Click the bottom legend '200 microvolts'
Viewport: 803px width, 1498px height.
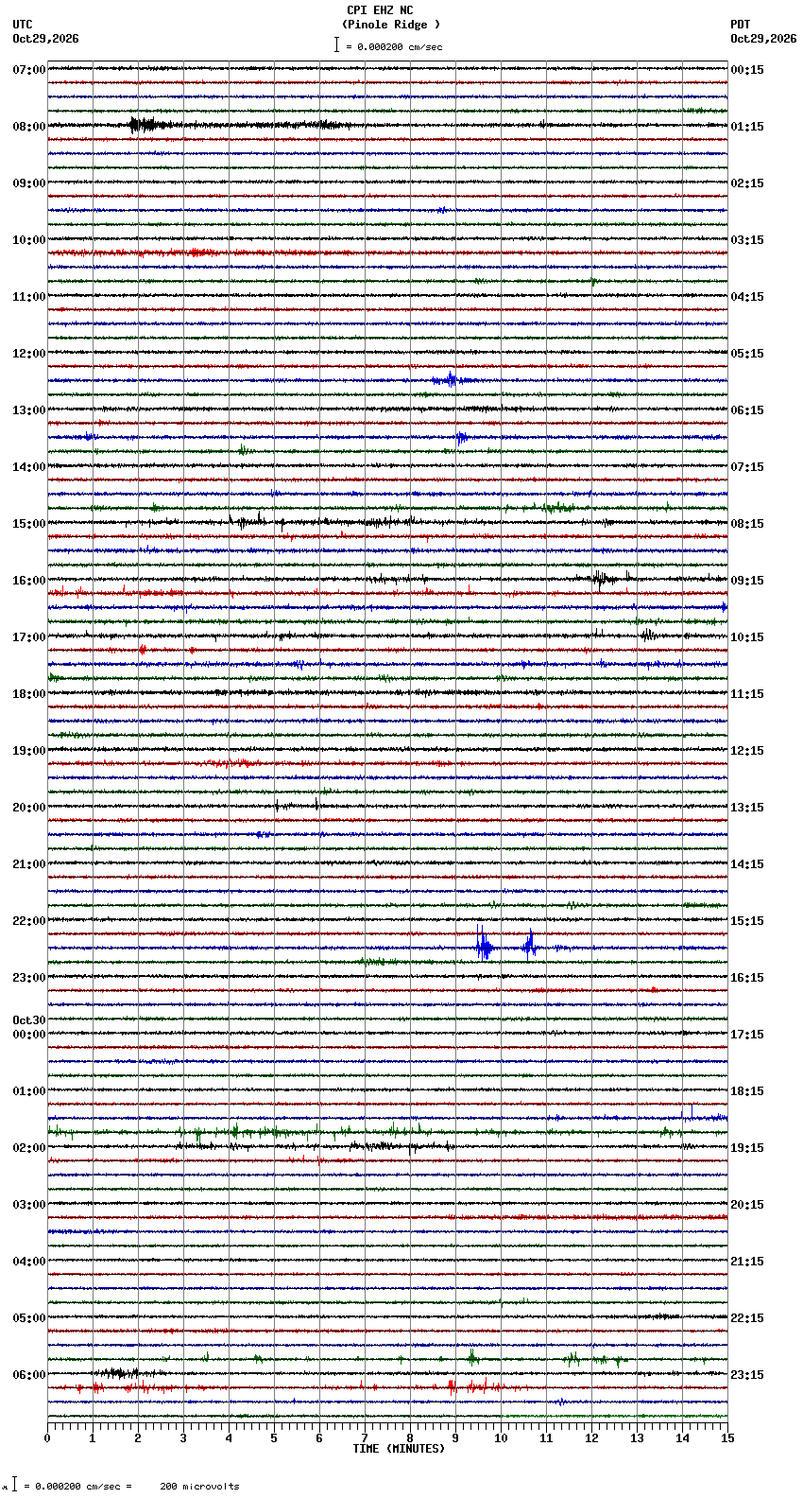(199, 1487)
